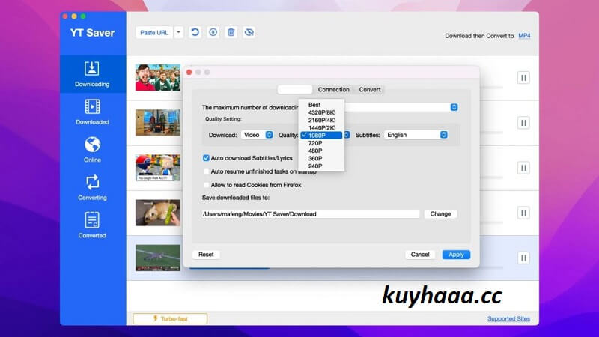The height and width of the screenshot is (337, 599).
Task: Pause the first download in list
Action: tap(523, 78)
